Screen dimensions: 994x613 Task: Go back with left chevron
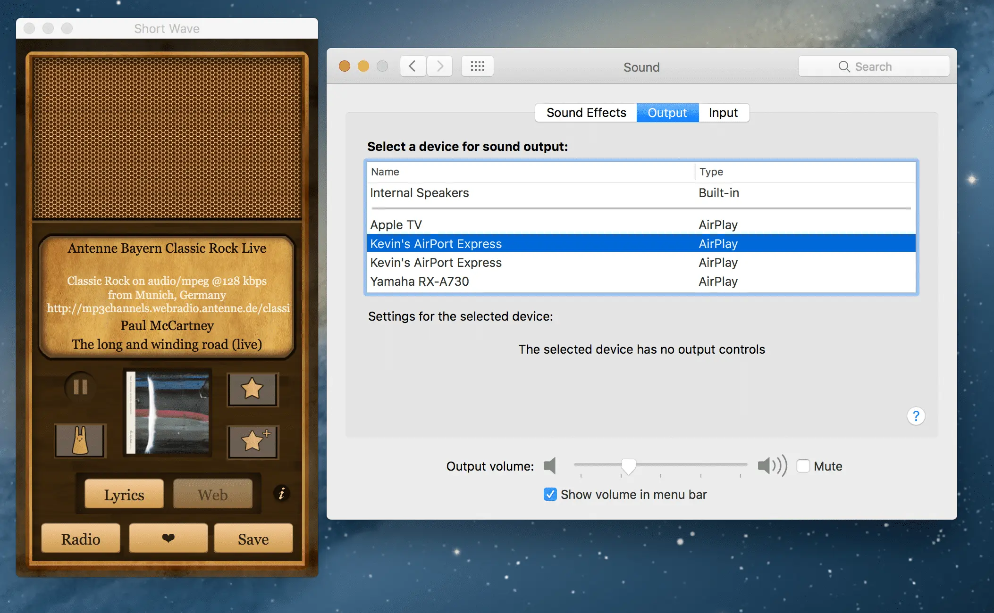[x=413, y=66]
